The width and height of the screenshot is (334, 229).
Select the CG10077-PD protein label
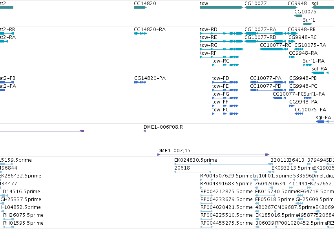[x=266, y=86]
